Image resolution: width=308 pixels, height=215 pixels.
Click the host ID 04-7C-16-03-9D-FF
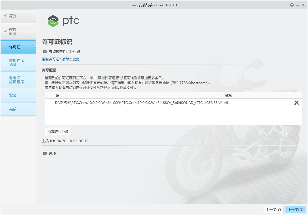73,141
